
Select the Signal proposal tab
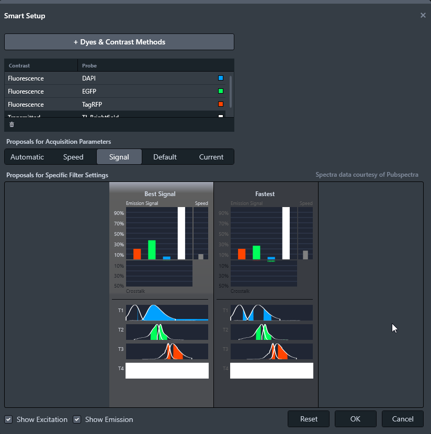(x=119, y=157)
